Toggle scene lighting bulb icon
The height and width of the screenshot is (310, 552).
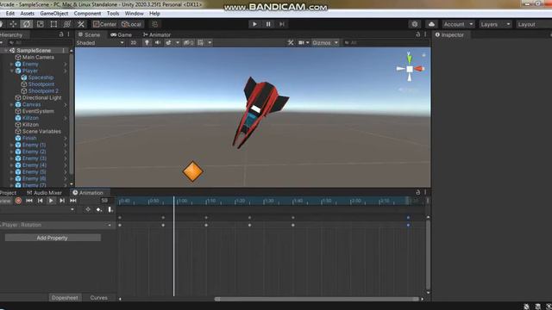[147, 42]
